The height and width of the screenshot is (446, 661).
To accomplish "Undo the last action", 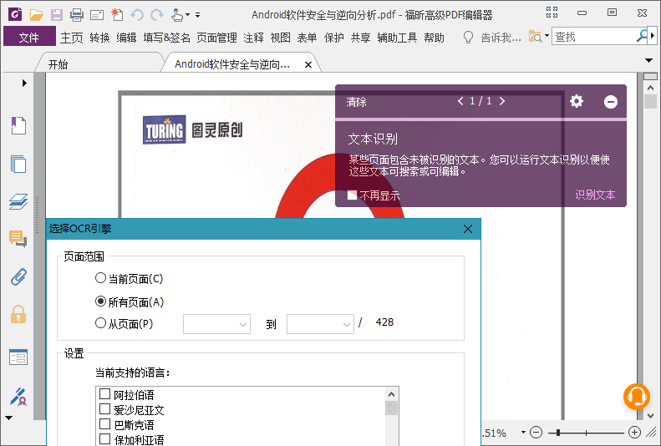I will [x=137, y=15].
